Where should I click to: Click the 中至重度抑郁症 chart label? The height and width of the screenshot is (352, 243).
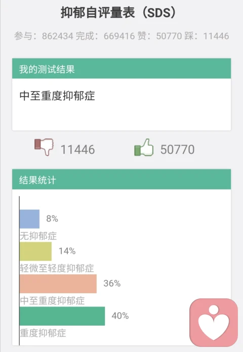point(52,300)
